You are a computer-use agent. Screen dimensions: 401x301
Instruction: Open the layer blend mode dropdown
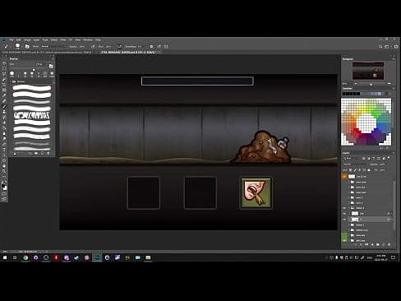tap(355, 164)
